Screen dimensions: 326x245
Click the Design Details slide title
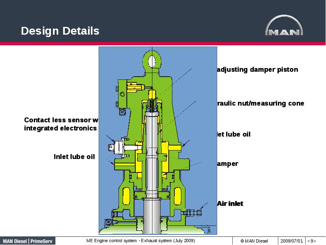point(60,31)
